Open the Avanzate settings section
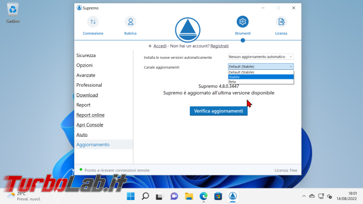The width and height of the screenshot is (363, 204). (x=85, y=75)
